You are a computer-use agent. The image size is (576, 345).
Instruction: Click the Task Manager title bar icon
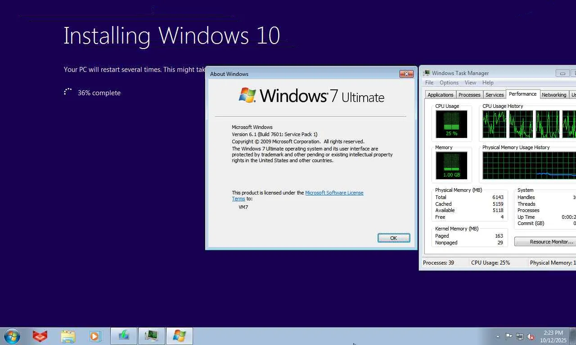(x=426, y=73)
